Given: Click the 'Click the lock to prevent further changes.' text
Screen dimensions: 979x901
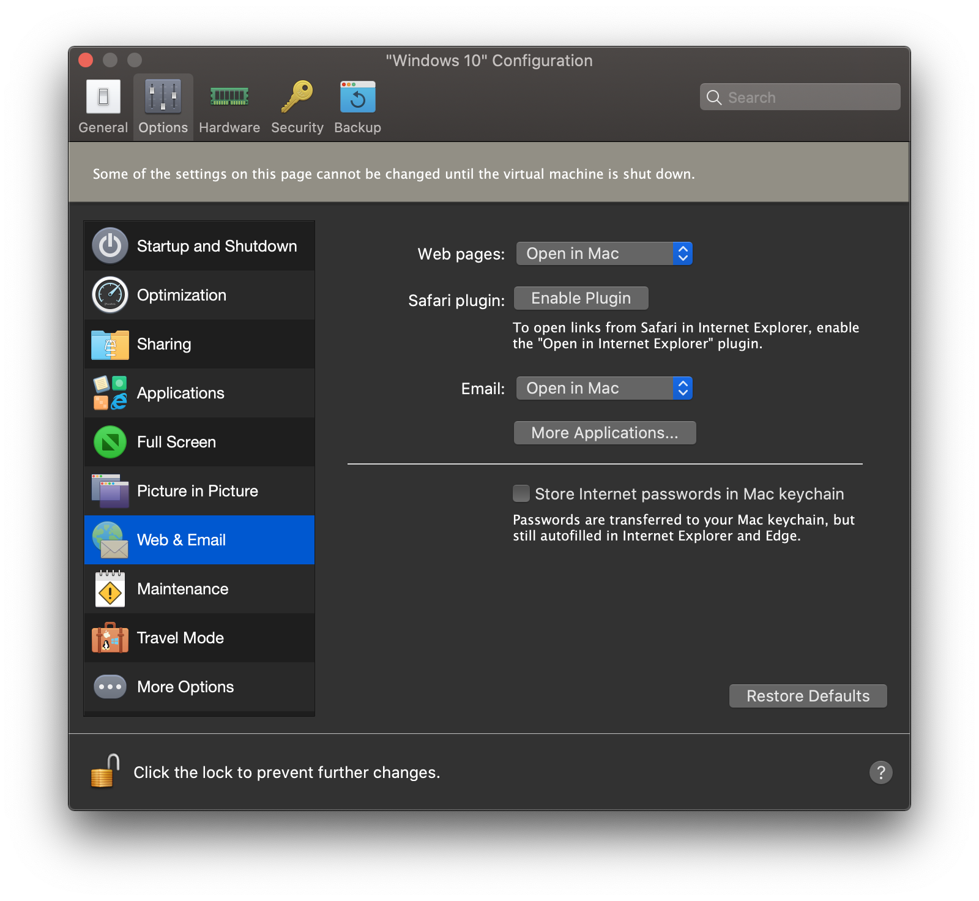Looking at the screenshot, I should [287, 772].
